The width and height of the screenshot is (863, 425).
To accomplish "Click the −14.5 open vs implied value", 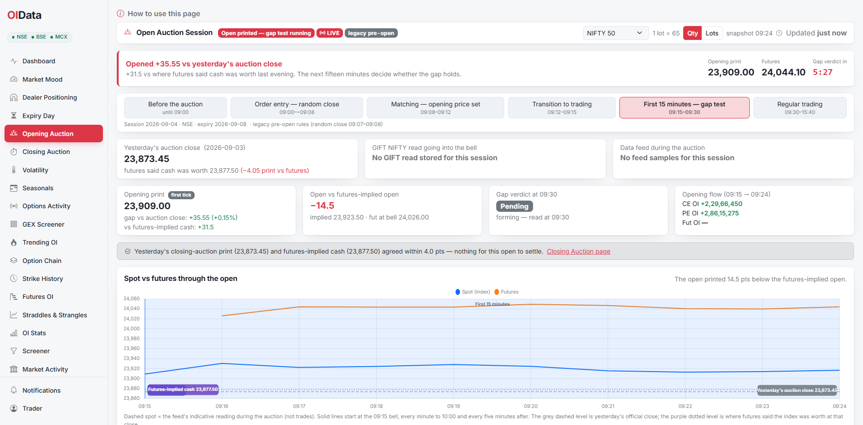I will click(322, 206).
